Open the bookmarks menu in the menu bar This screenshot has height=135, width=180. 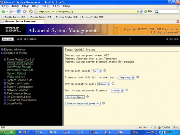coord(46,6)
